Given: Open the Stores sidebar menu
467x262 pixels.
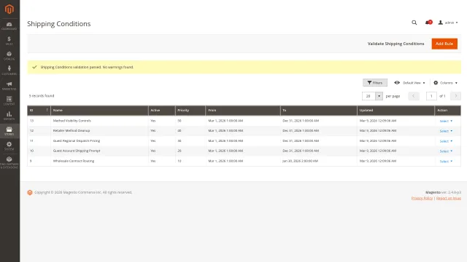Looking at the screenshot, I should 9,131.
